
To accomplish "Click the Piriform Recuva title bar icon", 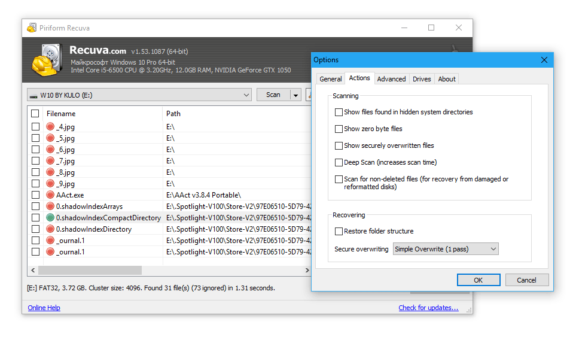I will point(32,28).
